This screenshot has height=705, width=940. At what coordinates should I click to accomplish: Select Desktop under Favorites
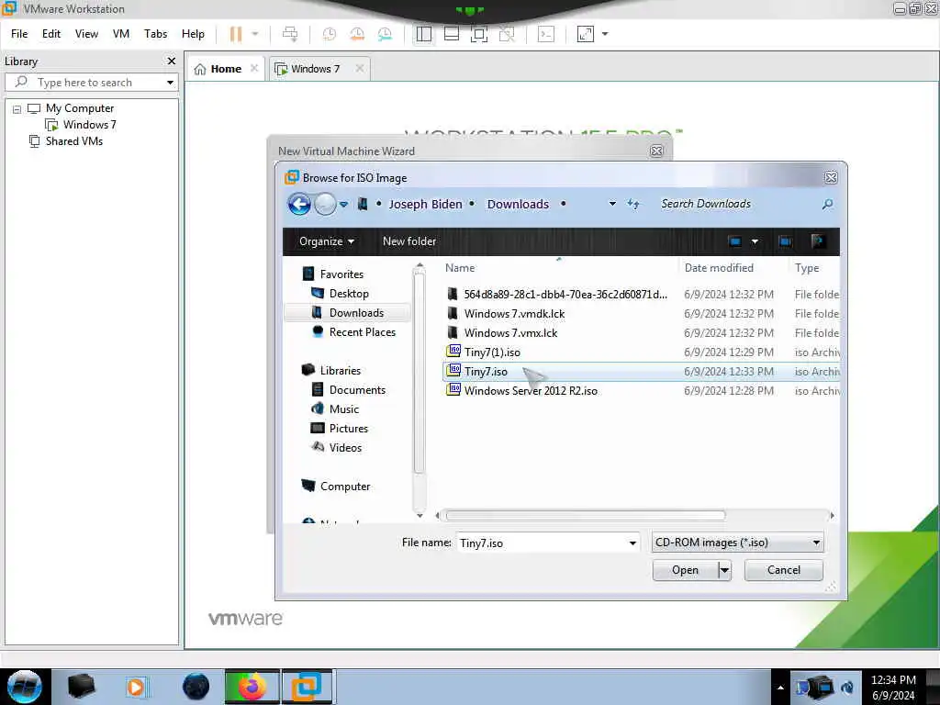click(349, 294)
